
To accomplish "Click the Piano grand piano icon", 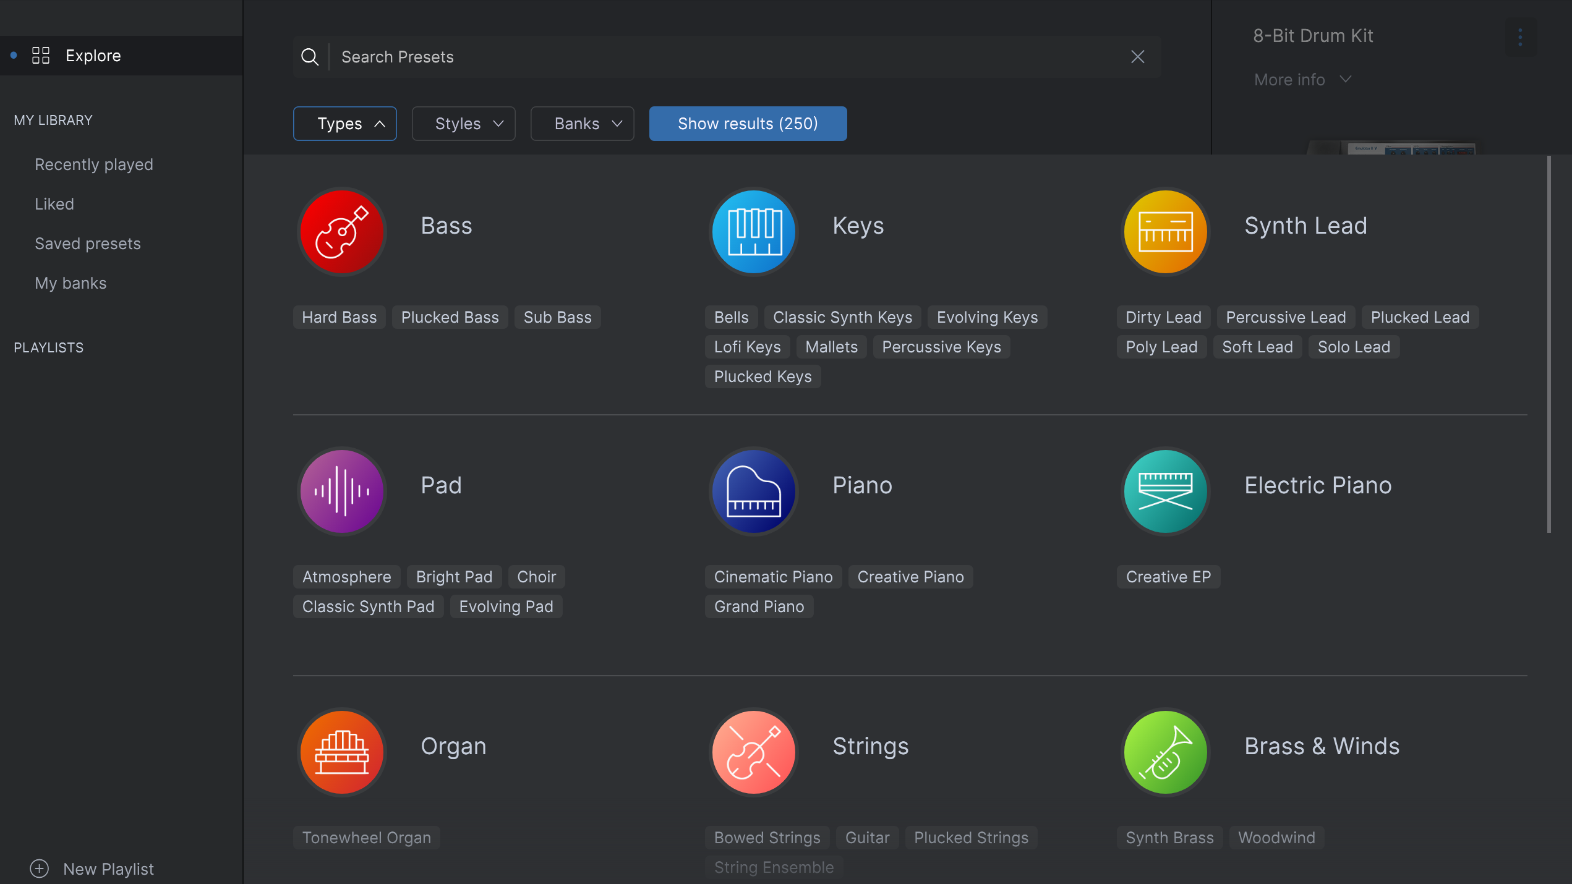I will (753, 491).
